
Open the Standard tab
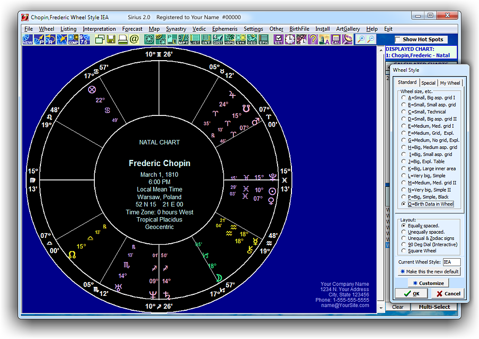pos(407,82)
